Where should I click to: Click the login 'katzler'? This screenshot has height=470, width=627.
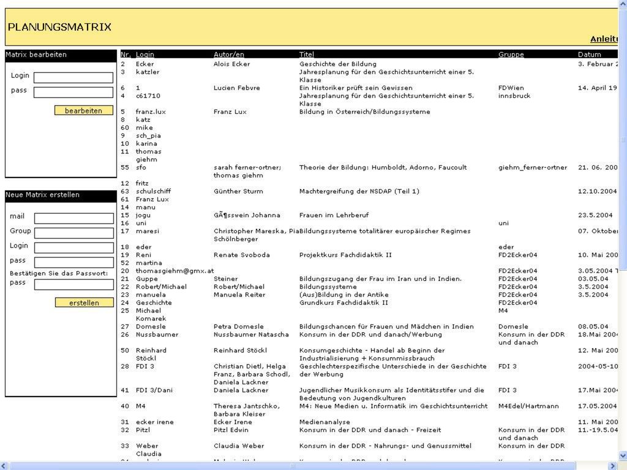tap(148, 72)
